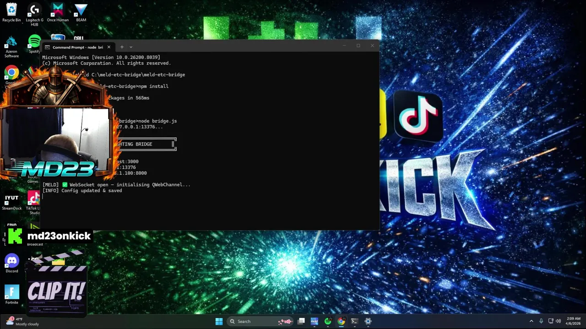Click the Microsoft Windows version line

pos(101,58)
